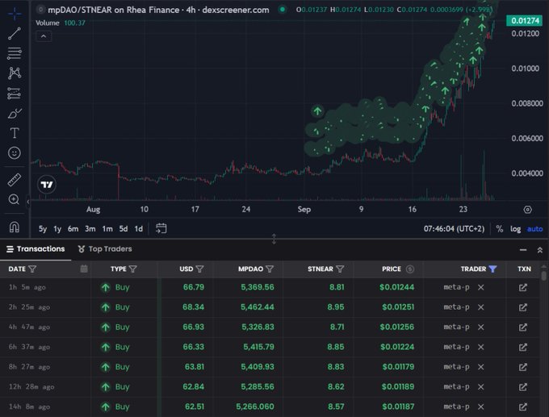Open transaction link for 6h 37m row

click(522, 347)
